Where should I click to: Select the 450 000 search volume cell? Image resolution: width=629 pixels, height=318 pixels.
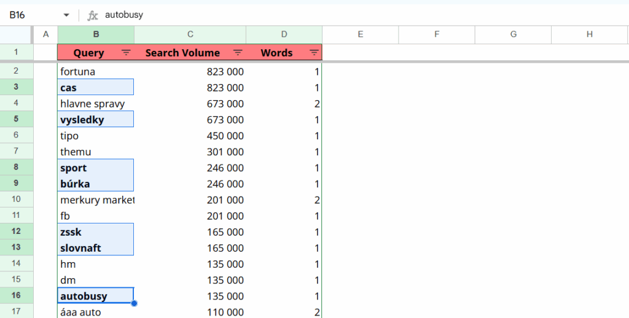190,136
